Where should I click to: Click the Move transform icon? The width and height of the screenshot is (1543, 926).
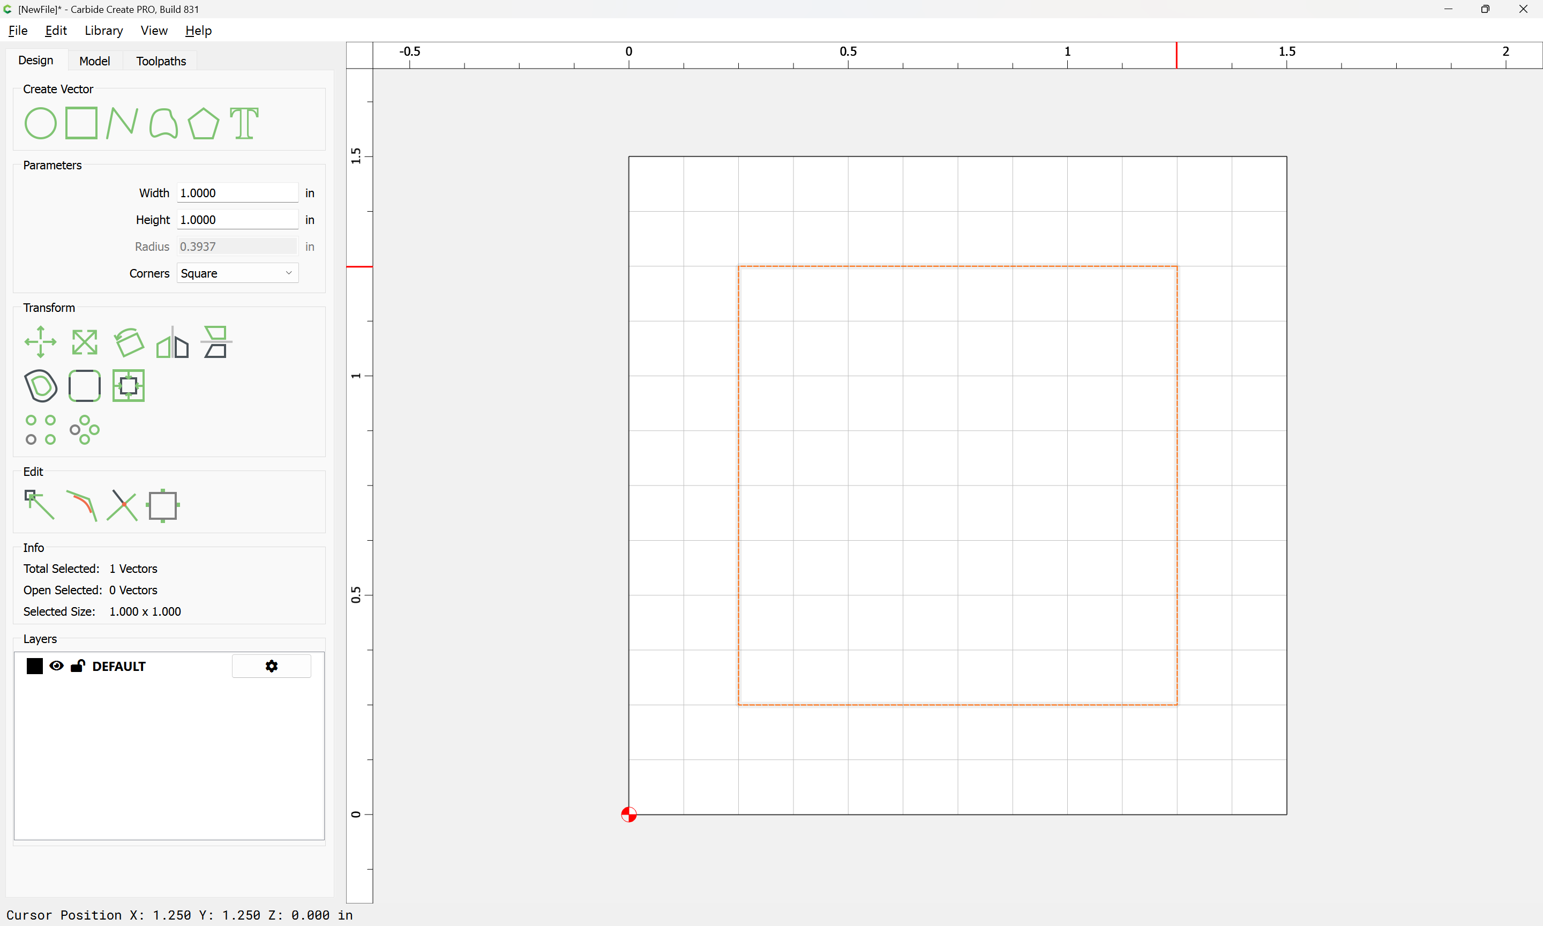(40, 342)
